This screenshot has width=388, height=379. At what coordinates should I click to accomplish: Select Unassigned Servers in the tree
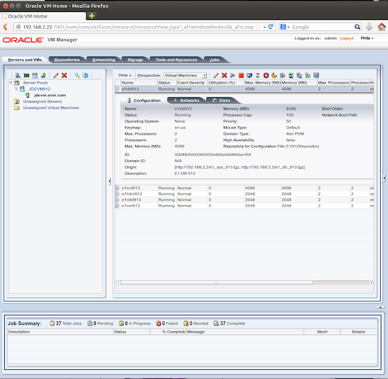42,101
